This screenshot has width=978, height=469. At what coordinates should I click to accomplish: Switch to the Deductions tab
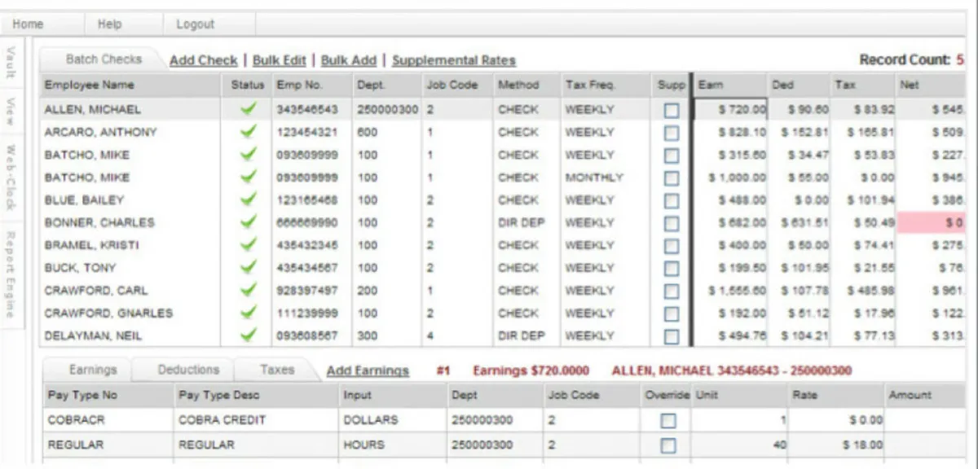(x=188, y=370)
